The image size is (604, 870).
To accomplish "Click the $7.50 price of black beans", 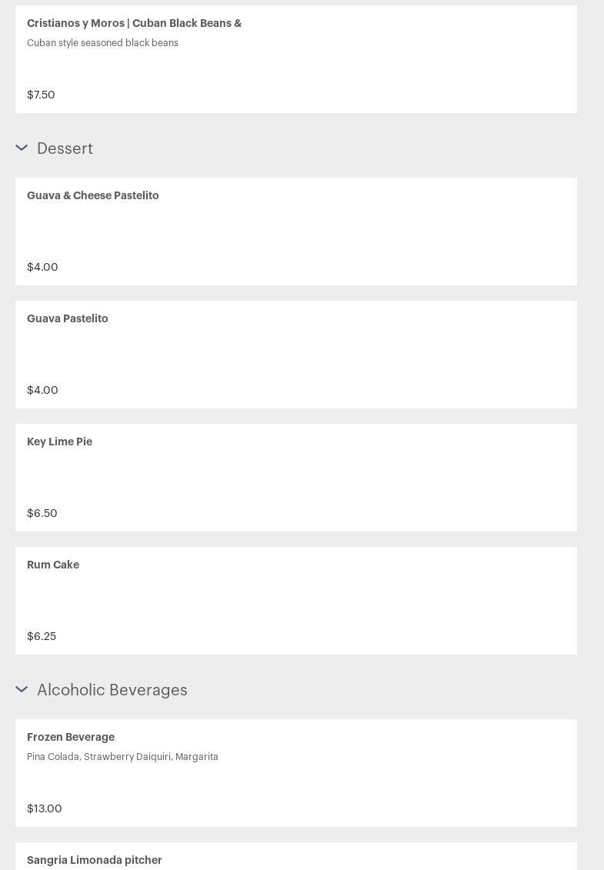I will point(41,95).
